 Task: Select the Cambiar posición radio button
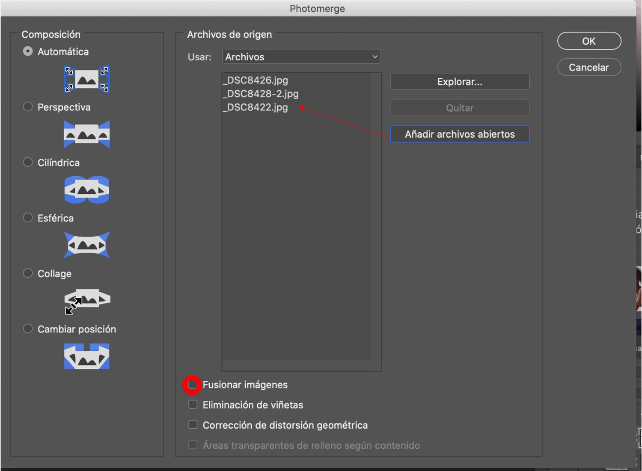coord(28,329)
